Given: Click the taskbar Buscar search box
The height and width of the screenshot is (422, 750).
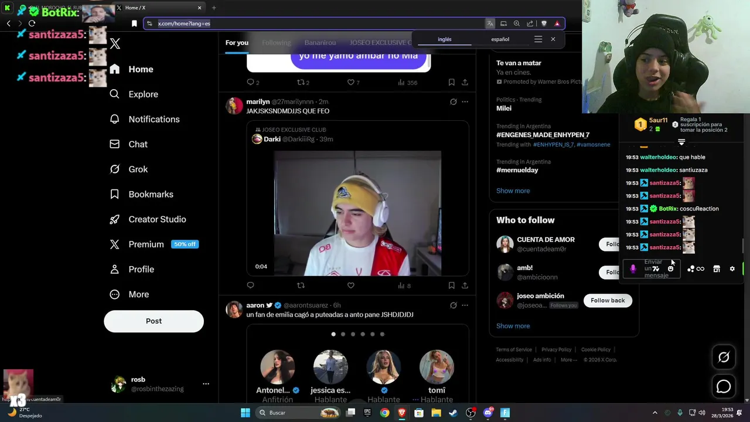Looking at the screenshot, I should click(299, 413).
